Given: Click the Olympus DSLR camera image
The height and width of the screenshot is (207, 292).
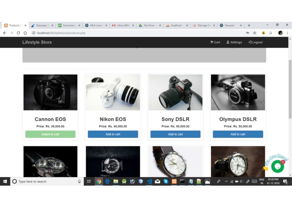Looking at the screenshot, I should (x=238, y=92).
